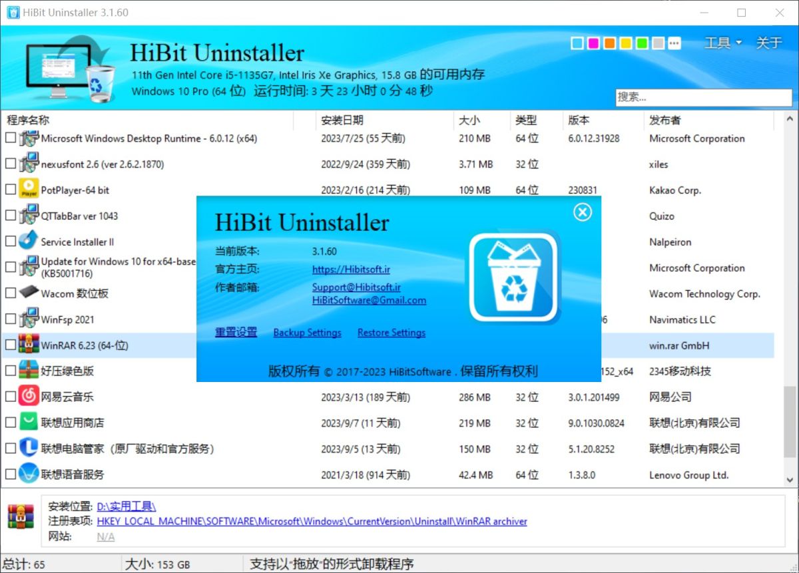Image resolution: width=799 pixels, height=573 pixels.
Task: Click the Service Installer II icon
Action: (29, 242)
